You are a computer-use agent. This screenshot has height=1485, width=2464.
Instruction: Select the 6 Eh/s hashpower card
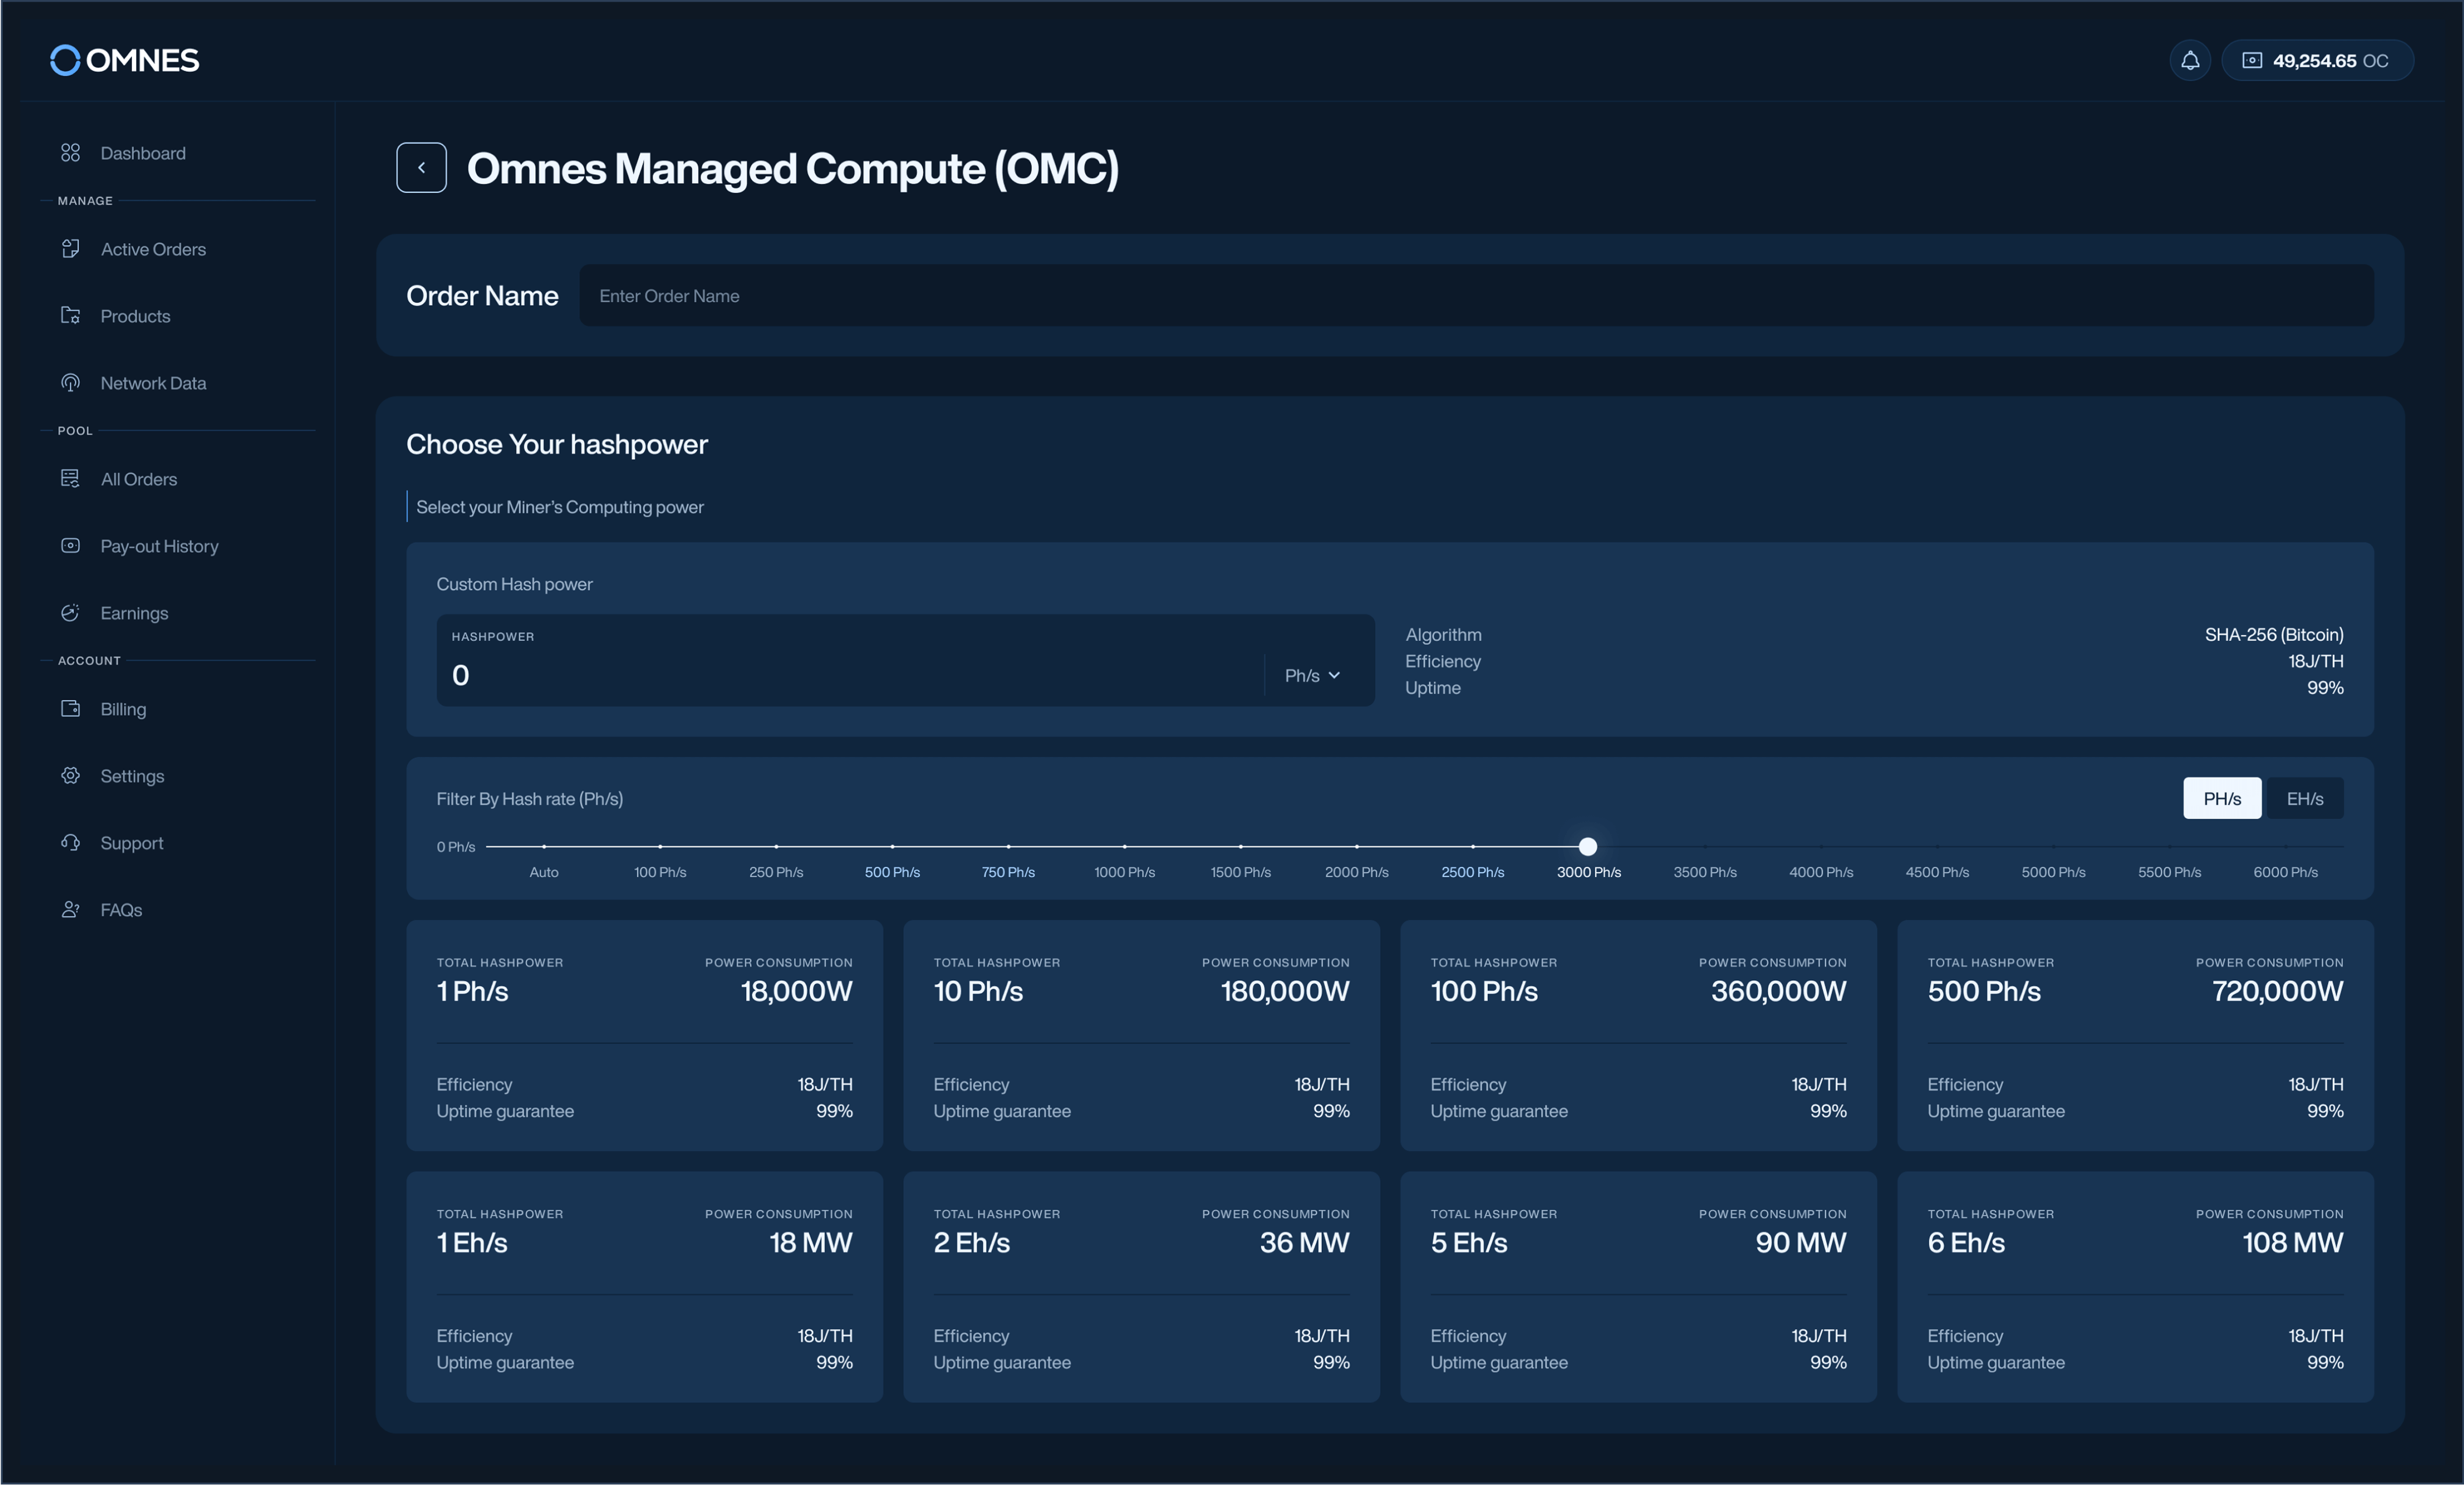2135,1287
